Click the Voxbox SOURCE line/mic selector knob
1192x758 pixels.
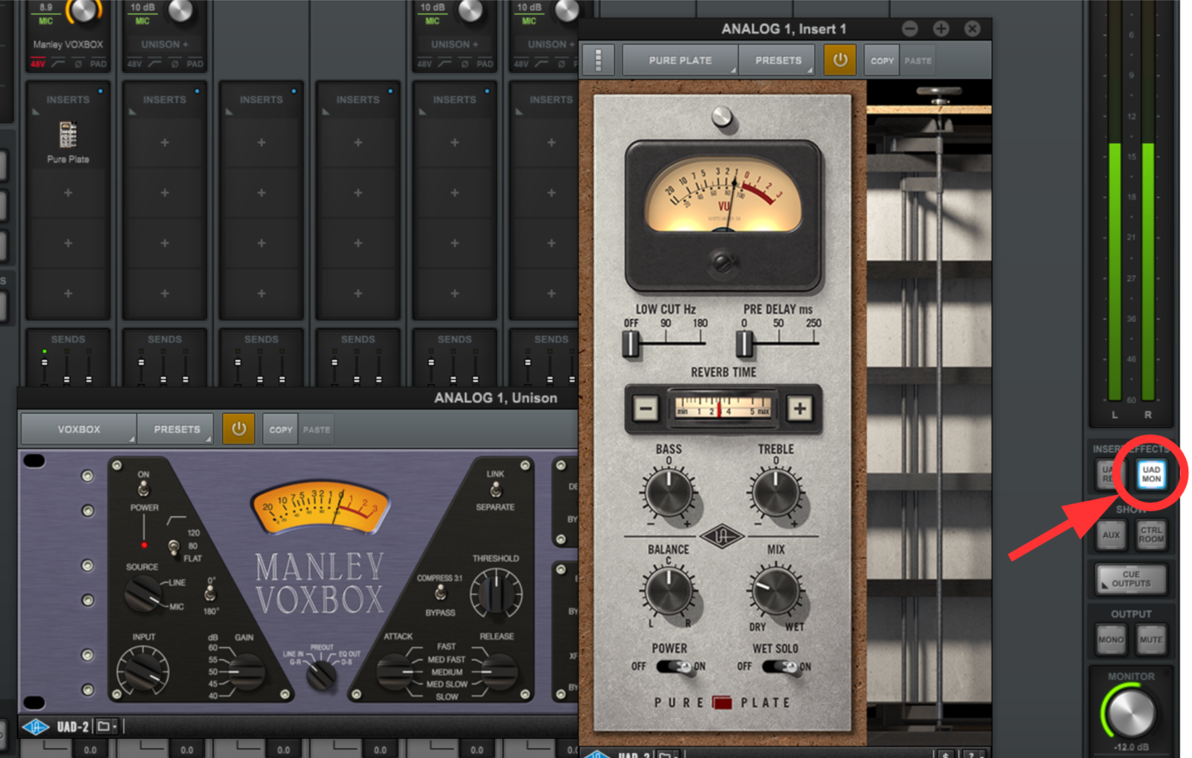click(x=143, y=594)
